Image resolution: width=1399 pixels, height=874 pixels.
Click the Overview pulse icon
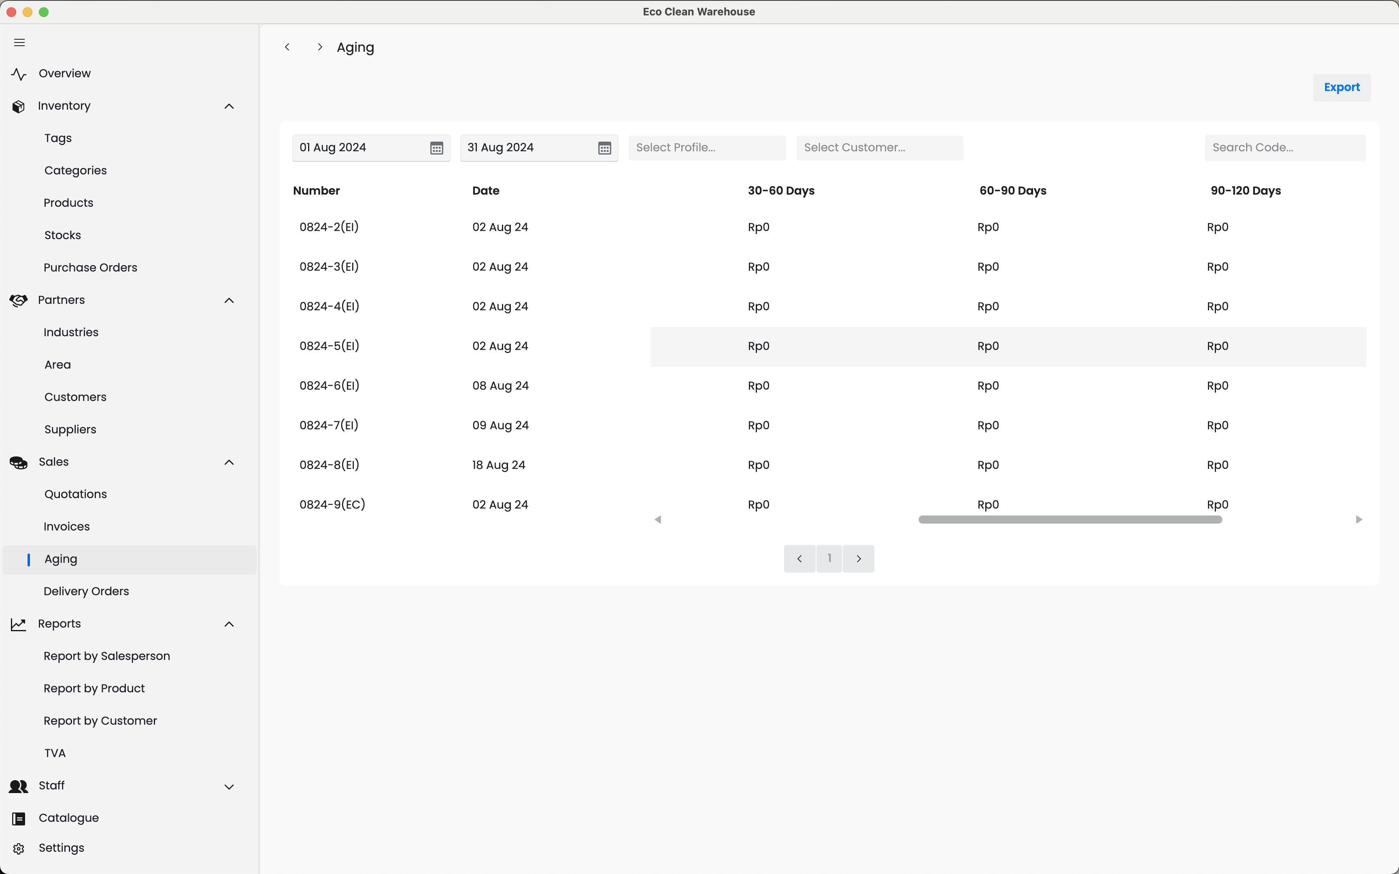point(19,74)
